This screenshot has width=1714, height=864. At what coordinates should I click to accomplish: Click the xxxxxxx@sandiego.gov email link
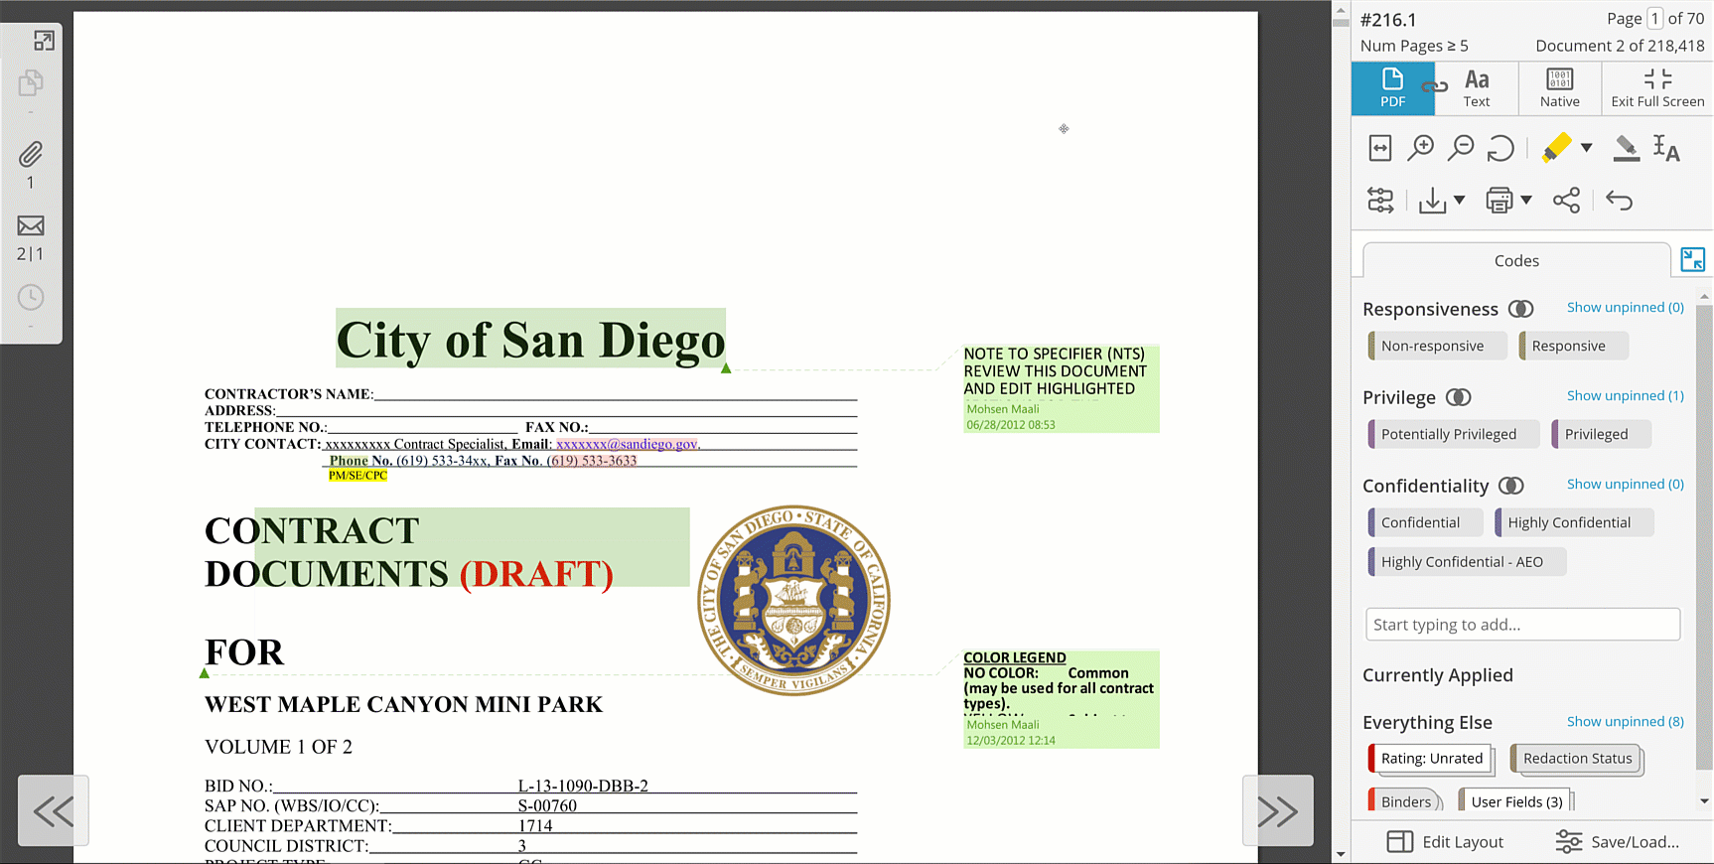point(627,444)
